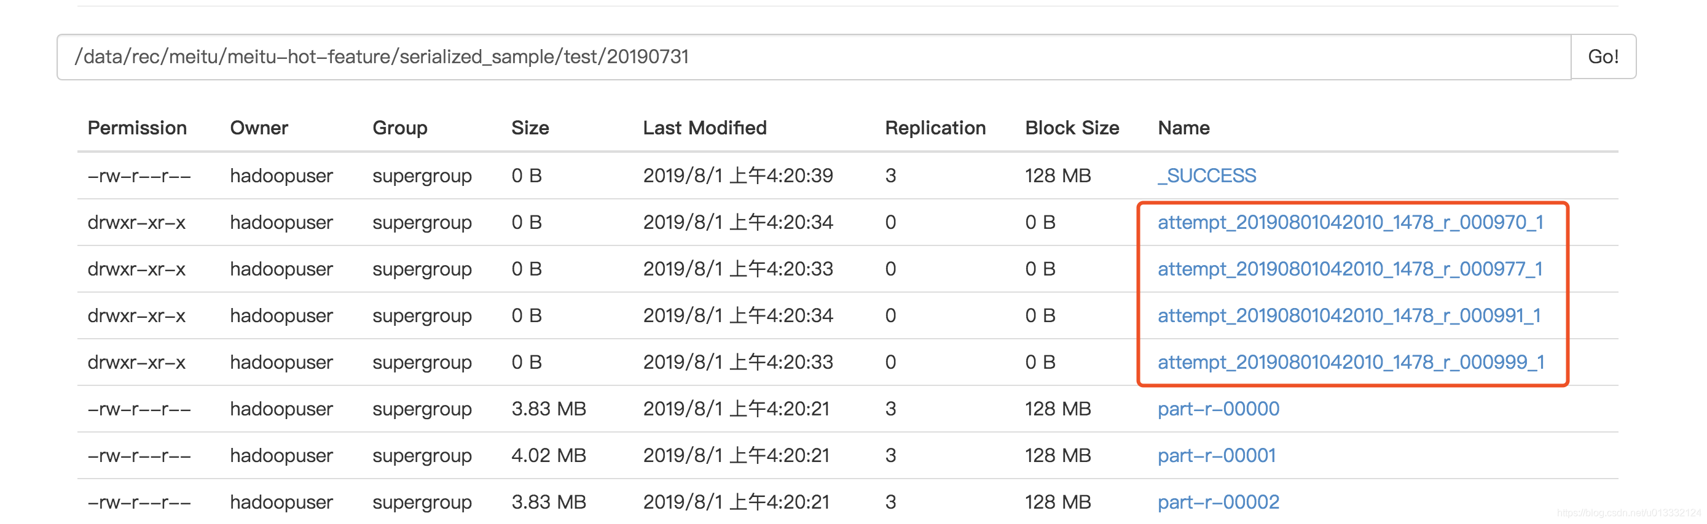This screenshot has width=1707, height=524.
Task: Open the part-r-00000 file link
Action: tap(1218, 409)
